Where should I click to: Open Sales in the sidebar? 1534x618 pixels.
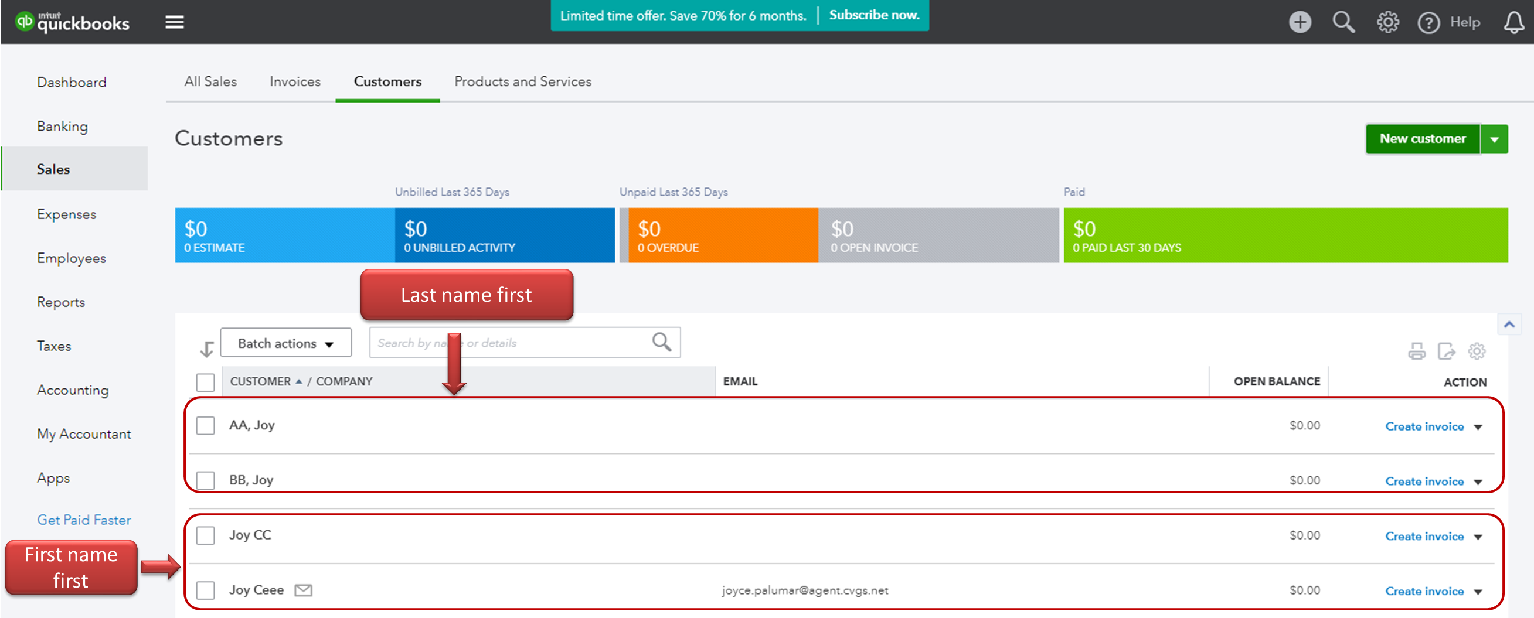pyautogui.click(x=74, y=169)
